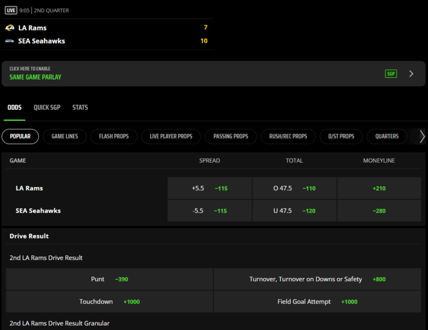Click LA Rams score 7
The height and width of the screenshot is (330, 428).
pyautogui.click(x=205, y=27)
